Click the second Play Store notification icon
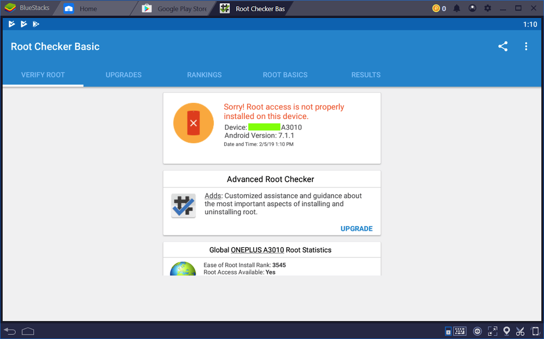Viewport: 544px width, 339px height. [x=24, y=24]
